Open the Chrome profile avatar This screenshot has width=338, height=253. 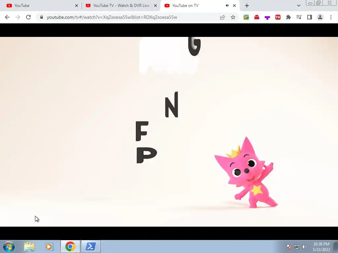coord(320,17)
